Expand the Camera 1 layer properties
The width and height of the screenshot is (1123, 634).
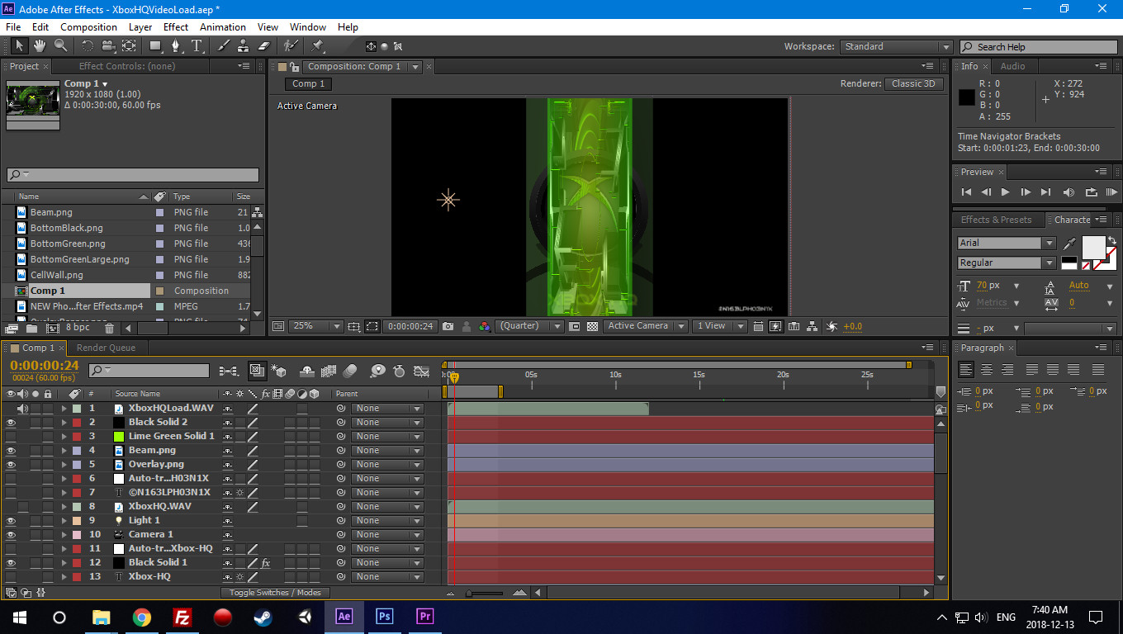click(x=64, y=534)
